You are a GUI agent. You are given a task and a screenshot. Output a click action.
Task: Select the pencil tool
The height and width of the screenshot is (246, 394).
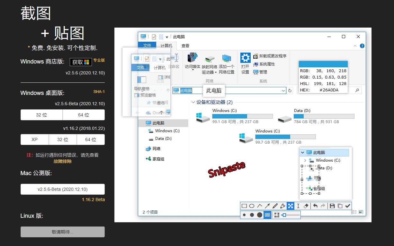click(x=275, y=206)
